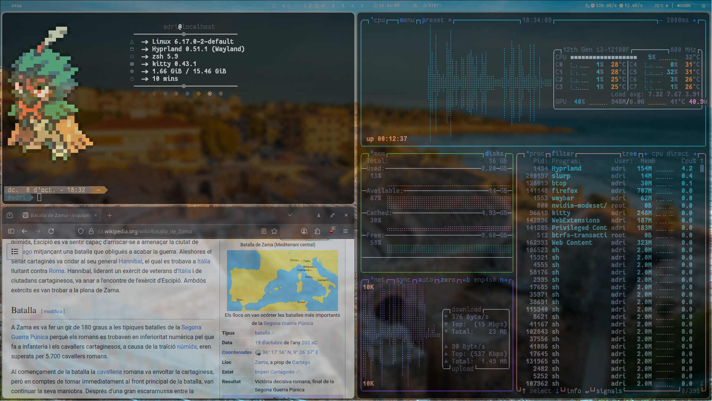Open the Firefox hamburger menu
Image resolution: width=712 pixels, height=401 pixels.
[345, 231]
